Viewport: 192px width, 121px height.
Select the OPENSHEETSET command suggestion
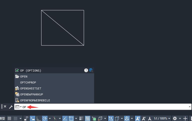point(54,88)
